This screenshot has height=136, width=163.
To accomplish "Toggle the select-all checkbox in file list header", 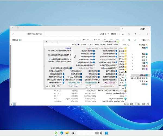I will 128,44.
